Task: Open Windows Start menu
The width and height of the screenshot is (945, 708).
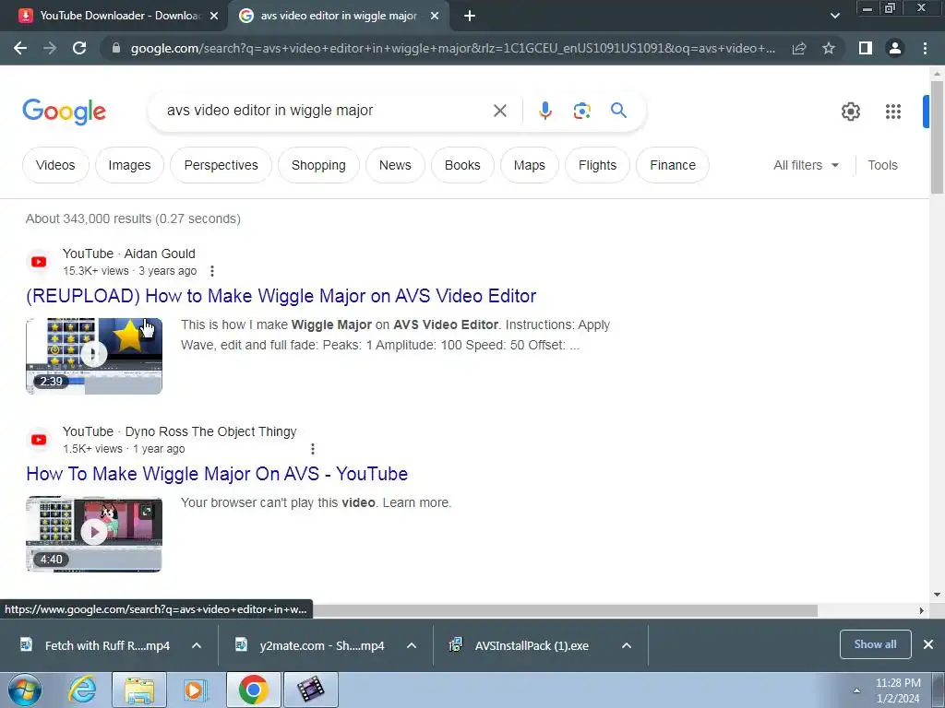Action: point(25,690)
